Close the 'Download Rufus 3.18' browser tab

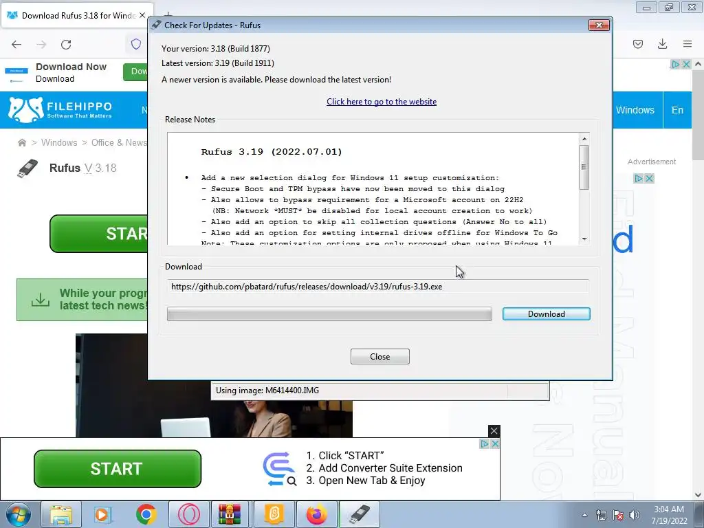point(142,15)
